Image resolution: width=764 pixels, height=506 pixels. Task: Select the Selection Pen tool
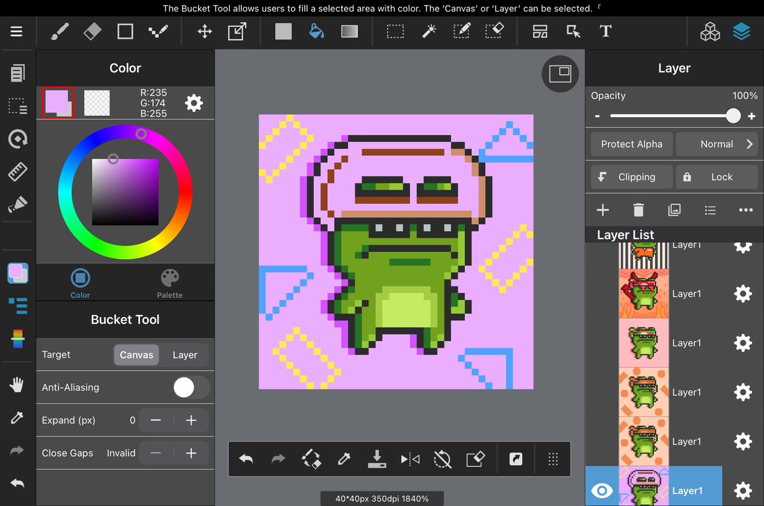click(462, 31)
